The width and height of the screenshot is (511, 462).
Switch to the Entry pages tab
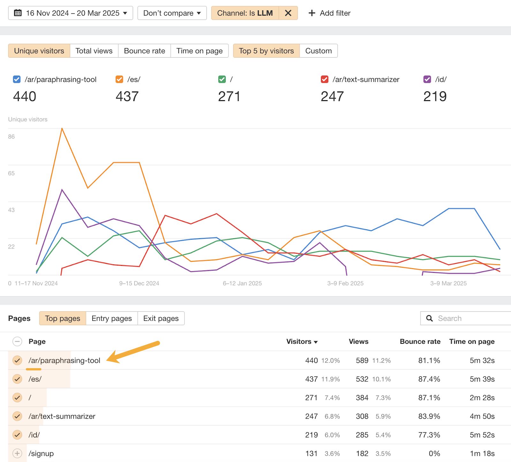111,318
